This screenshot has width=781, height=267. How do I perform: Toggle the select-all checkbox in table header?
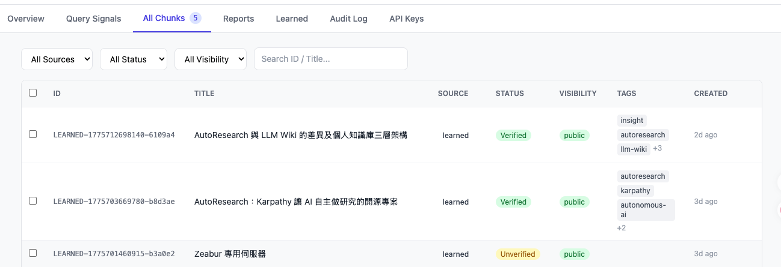(x=33, y=93)
